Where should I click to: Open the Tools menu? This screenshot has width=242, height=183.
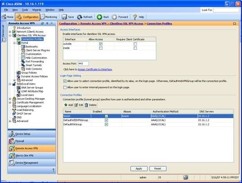click(25, 10)
